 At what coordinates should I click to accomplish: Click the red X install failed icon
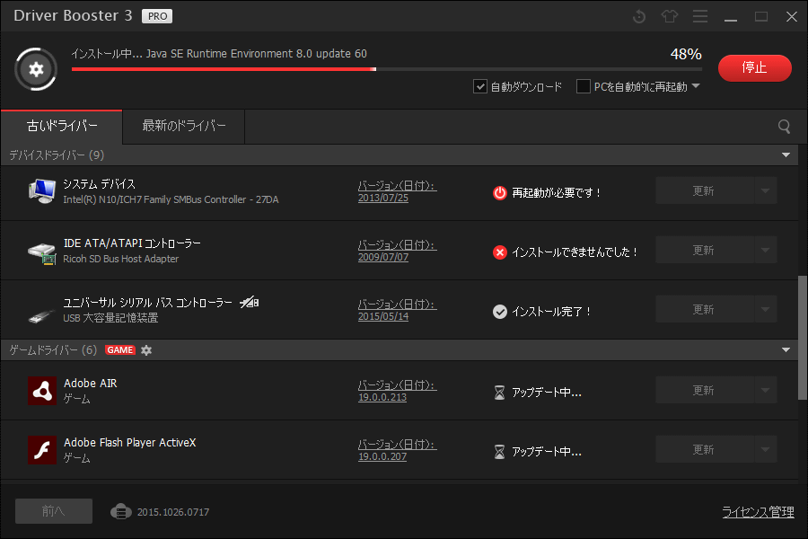(499, 252)
